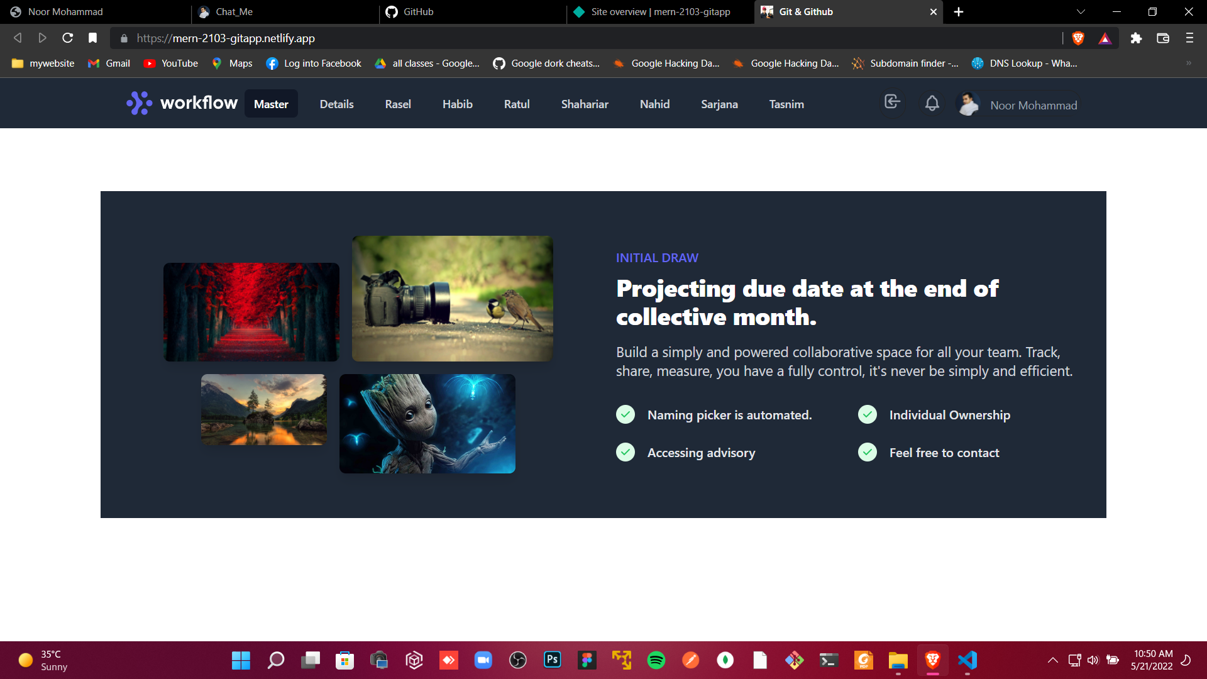Viewport: 1207px width, 679px height.
Task: Click the logout icon in the navbar
Action: click(892, 102)
